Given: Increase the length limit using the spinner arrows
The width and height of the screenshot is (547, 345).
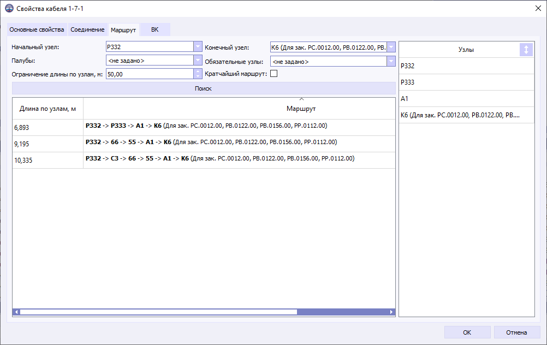Looking at the screenshot, I should [198, 72].
